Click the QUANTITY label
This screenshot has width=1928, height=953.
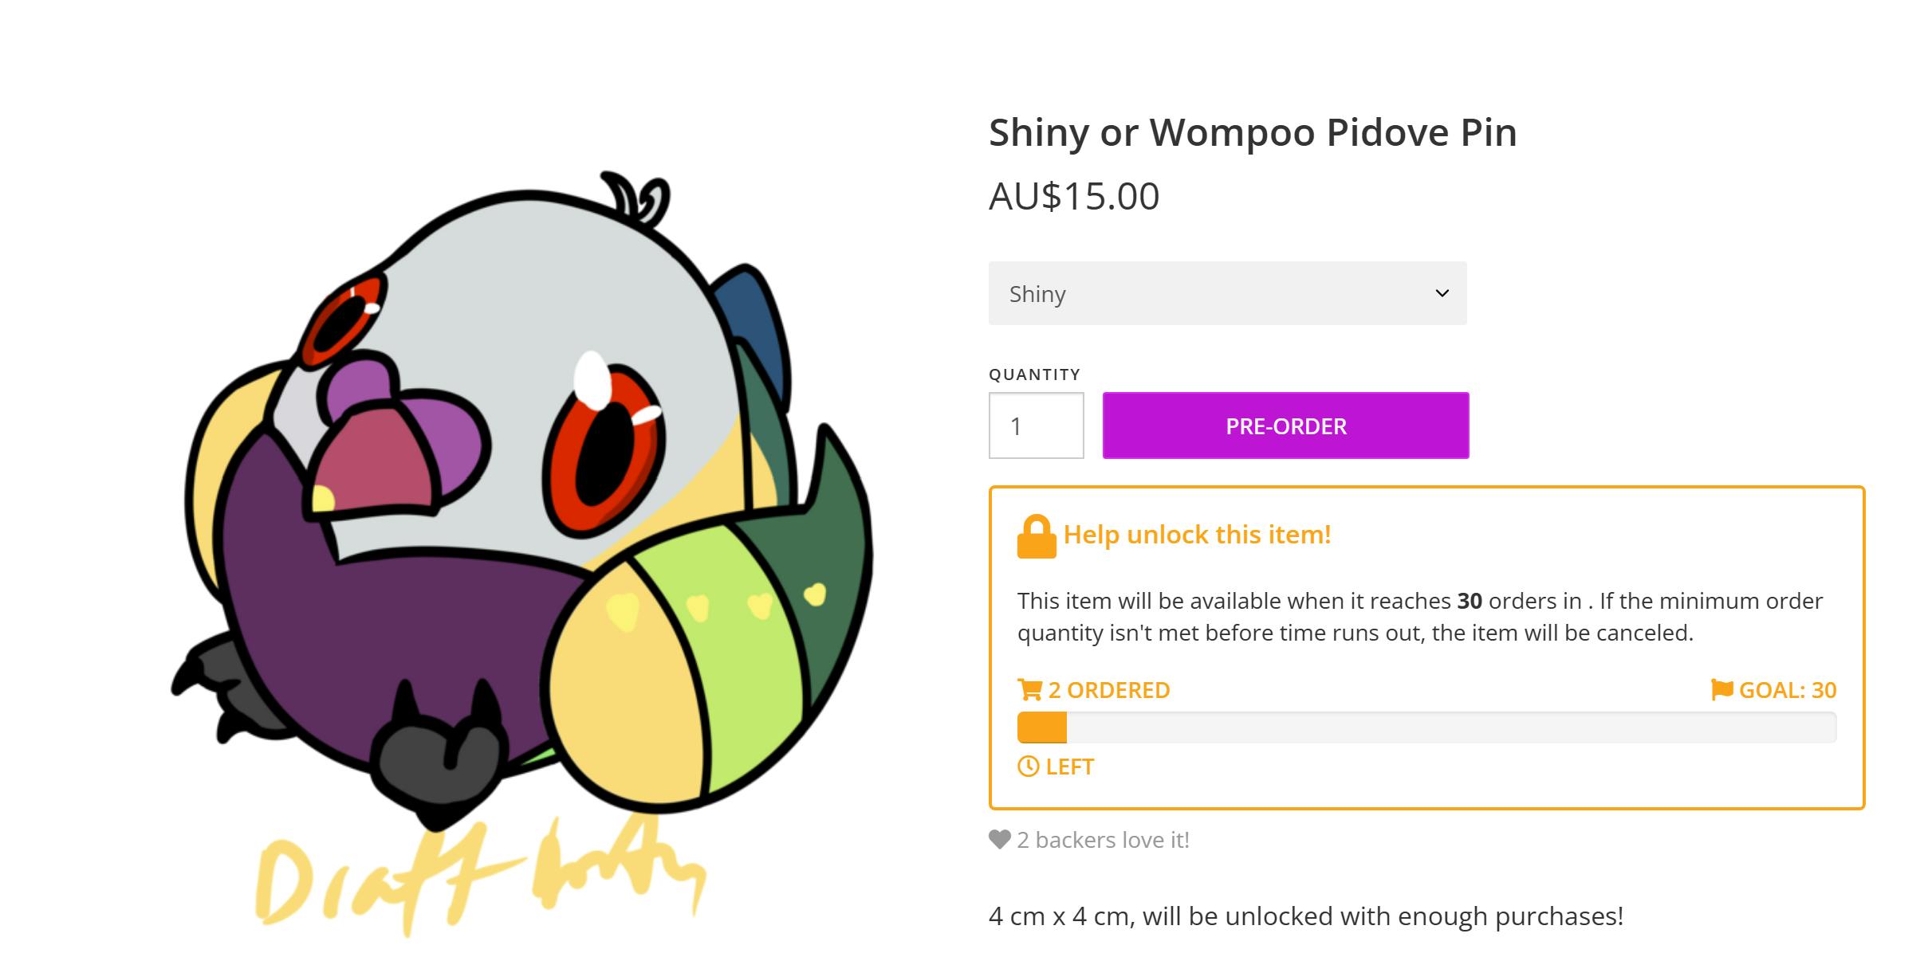point(1034,375)
